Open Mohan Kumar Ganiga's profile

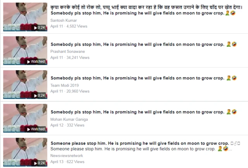[69, 120]
